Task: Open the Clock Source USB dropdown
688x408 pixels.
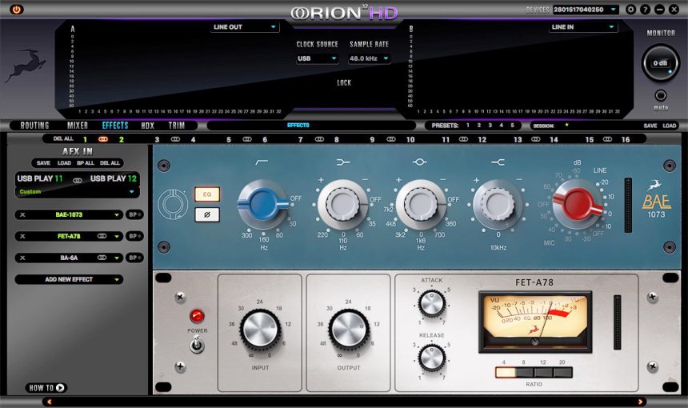Action: (317, 58)
